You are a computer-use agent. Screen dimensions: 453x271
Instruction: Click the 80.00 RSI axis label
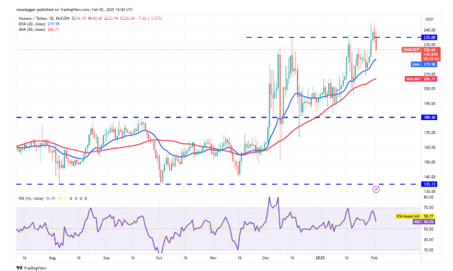pyautogui.click(x=428, y=198)
